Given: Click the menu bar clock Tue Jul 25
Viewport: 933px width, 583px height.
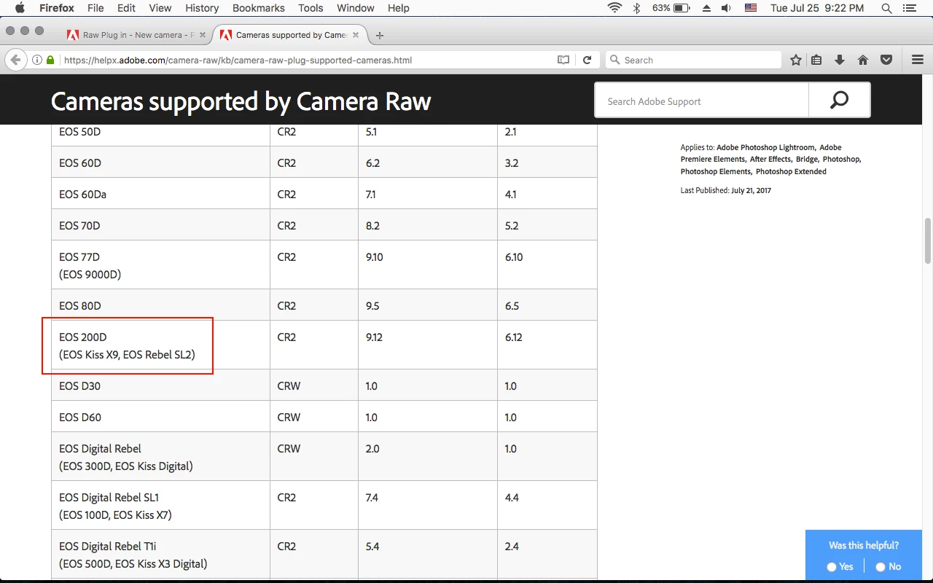Looking at the screenshot, I should pos(817,8).
